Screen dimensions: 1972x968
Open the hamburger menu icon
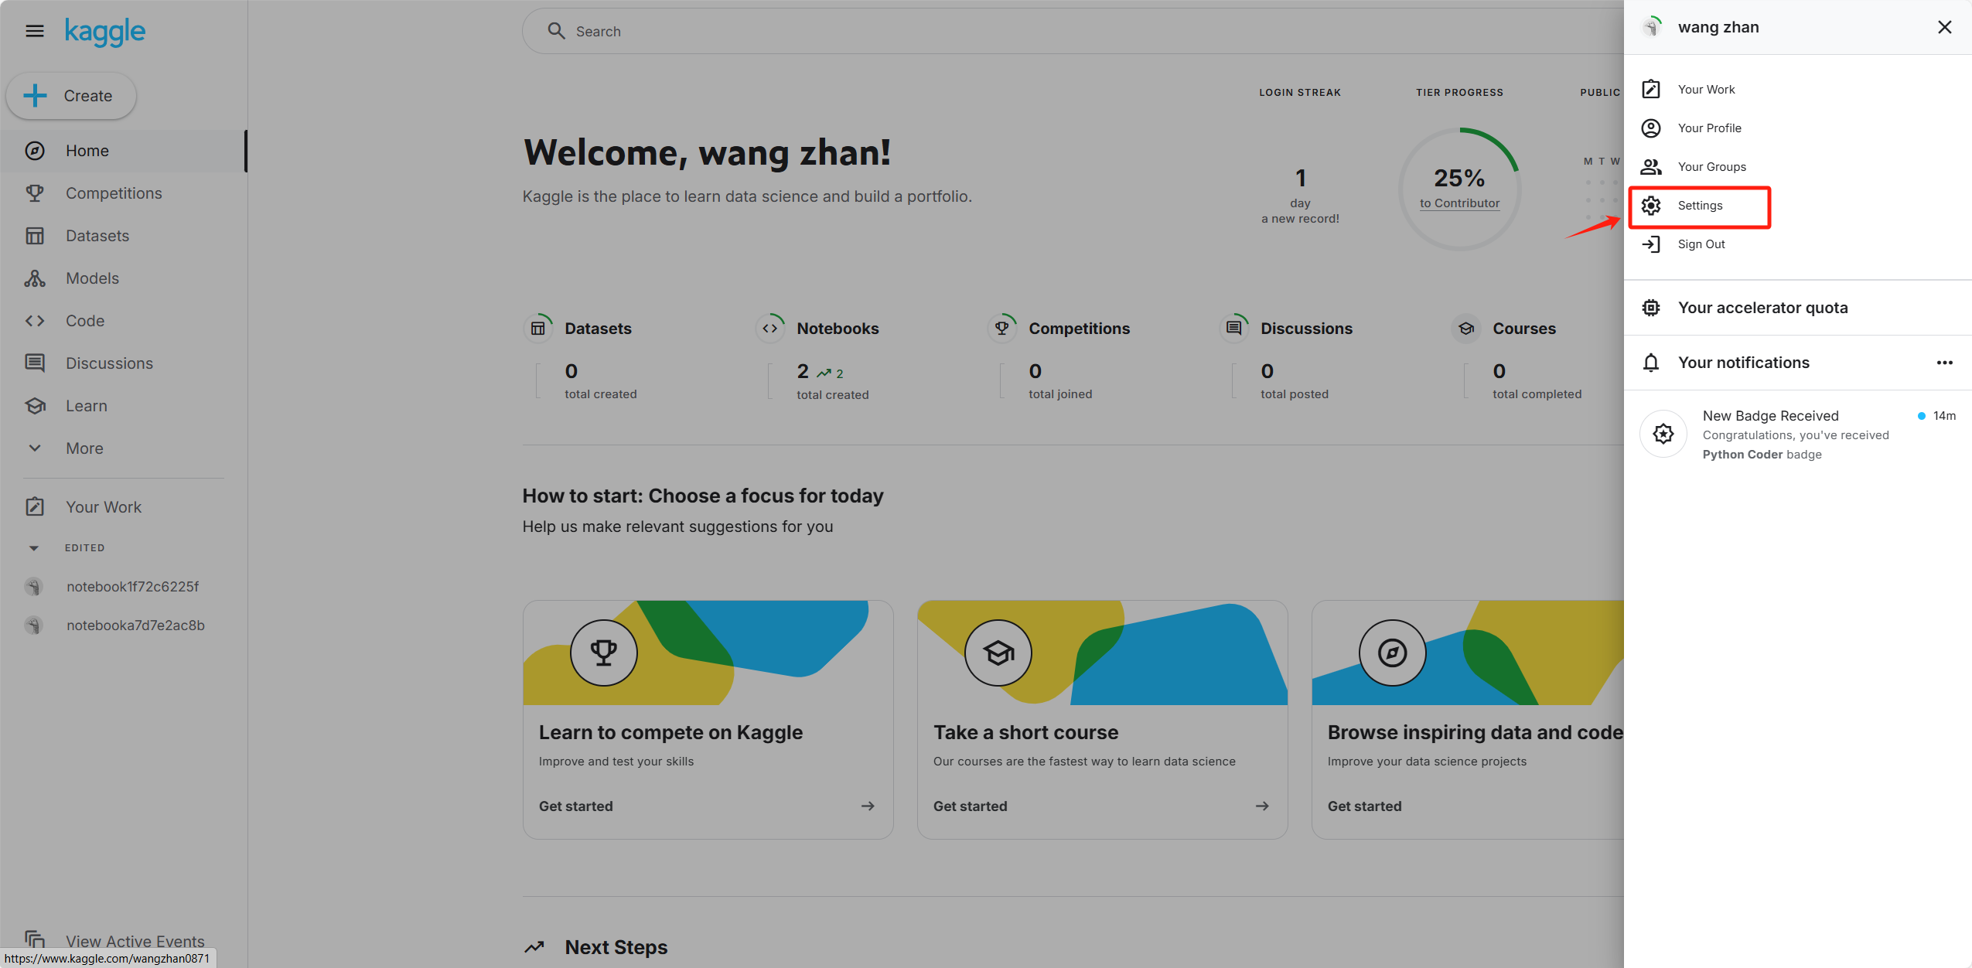click(34, 31)
